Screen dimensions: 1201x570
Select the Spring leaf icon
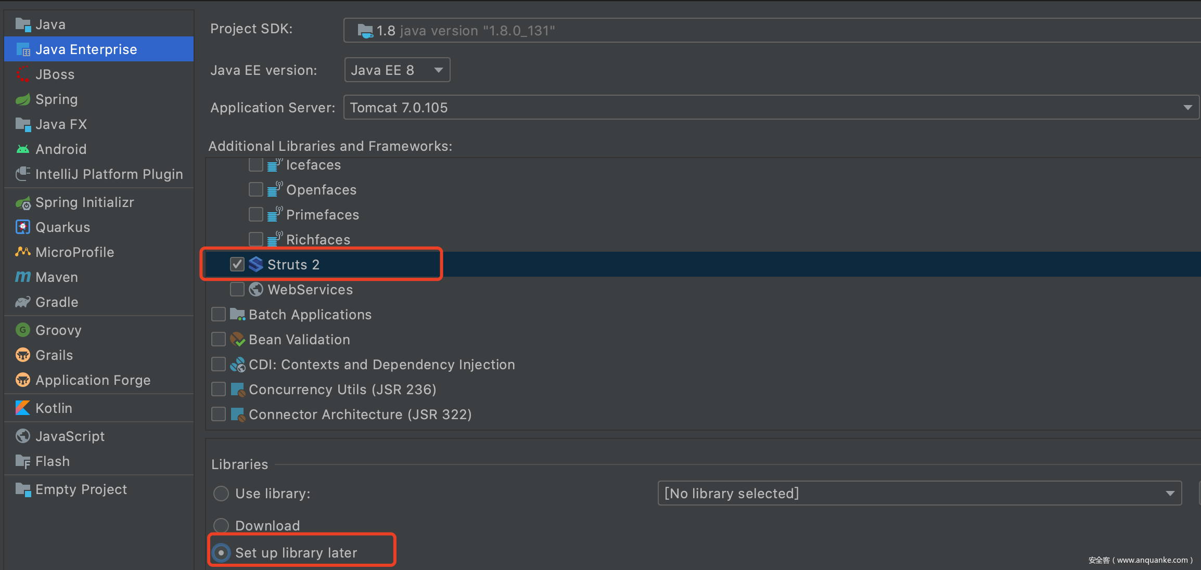[x=23, y=99]
